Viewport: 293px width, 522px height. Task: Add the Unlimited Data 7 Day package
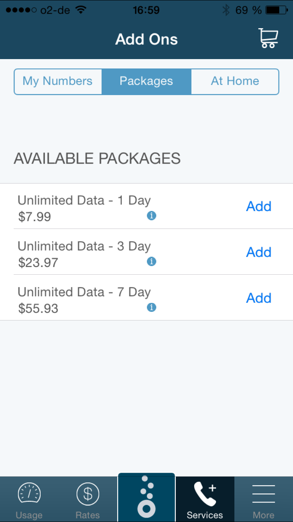(x=259, y=298)
